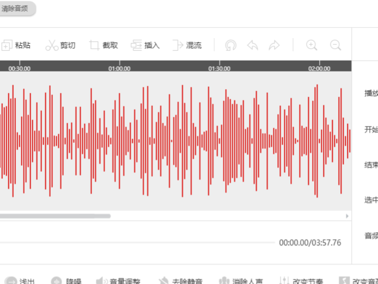This screenshot has height=284, width=378.
Task: Select the 02:00.00 ruler mark
Action: [x=319, y=68]
